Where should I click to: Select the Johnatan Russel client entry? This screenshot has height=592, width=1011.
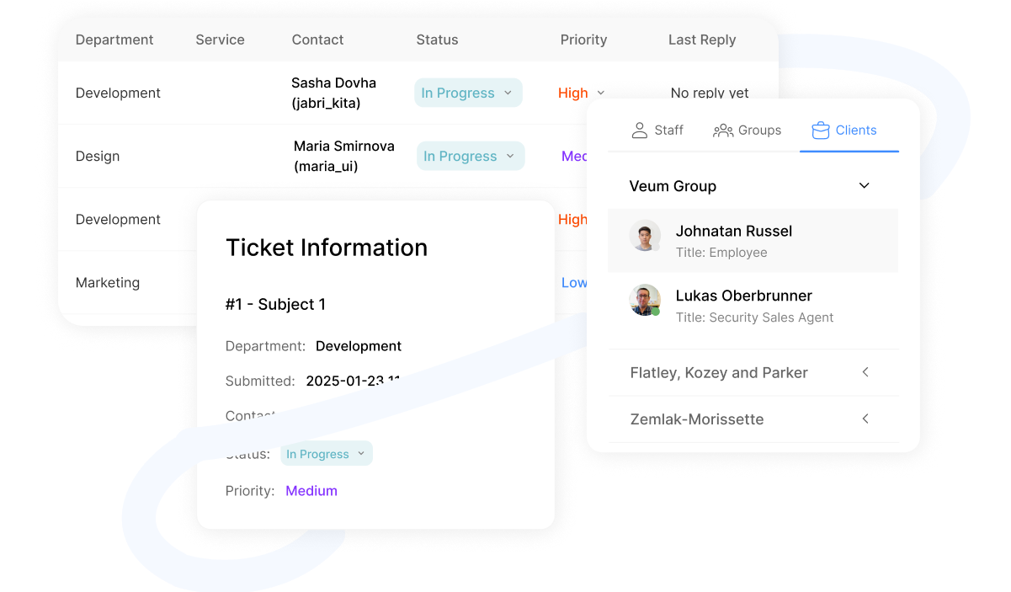pos(753,241)
